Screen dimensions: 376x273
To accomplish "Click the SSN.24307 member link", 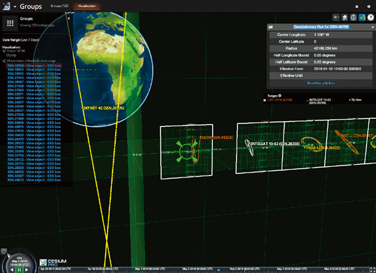I will point(15,102).
